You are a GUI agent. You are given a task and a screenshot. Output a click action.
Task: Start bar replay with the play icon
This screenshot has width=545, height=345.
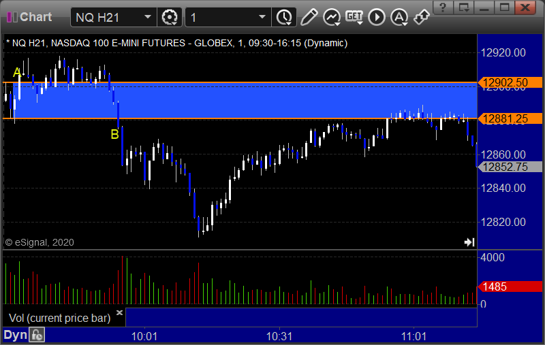pyautogui.click(x=377, y=17)
